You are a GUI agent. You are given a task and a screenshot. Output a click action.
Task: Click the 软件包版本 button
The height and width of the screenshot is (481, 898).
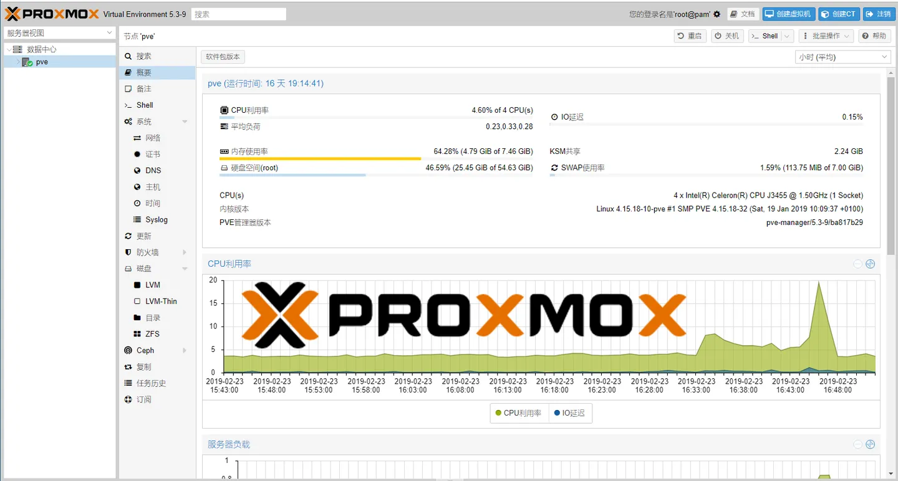[223, 57]
